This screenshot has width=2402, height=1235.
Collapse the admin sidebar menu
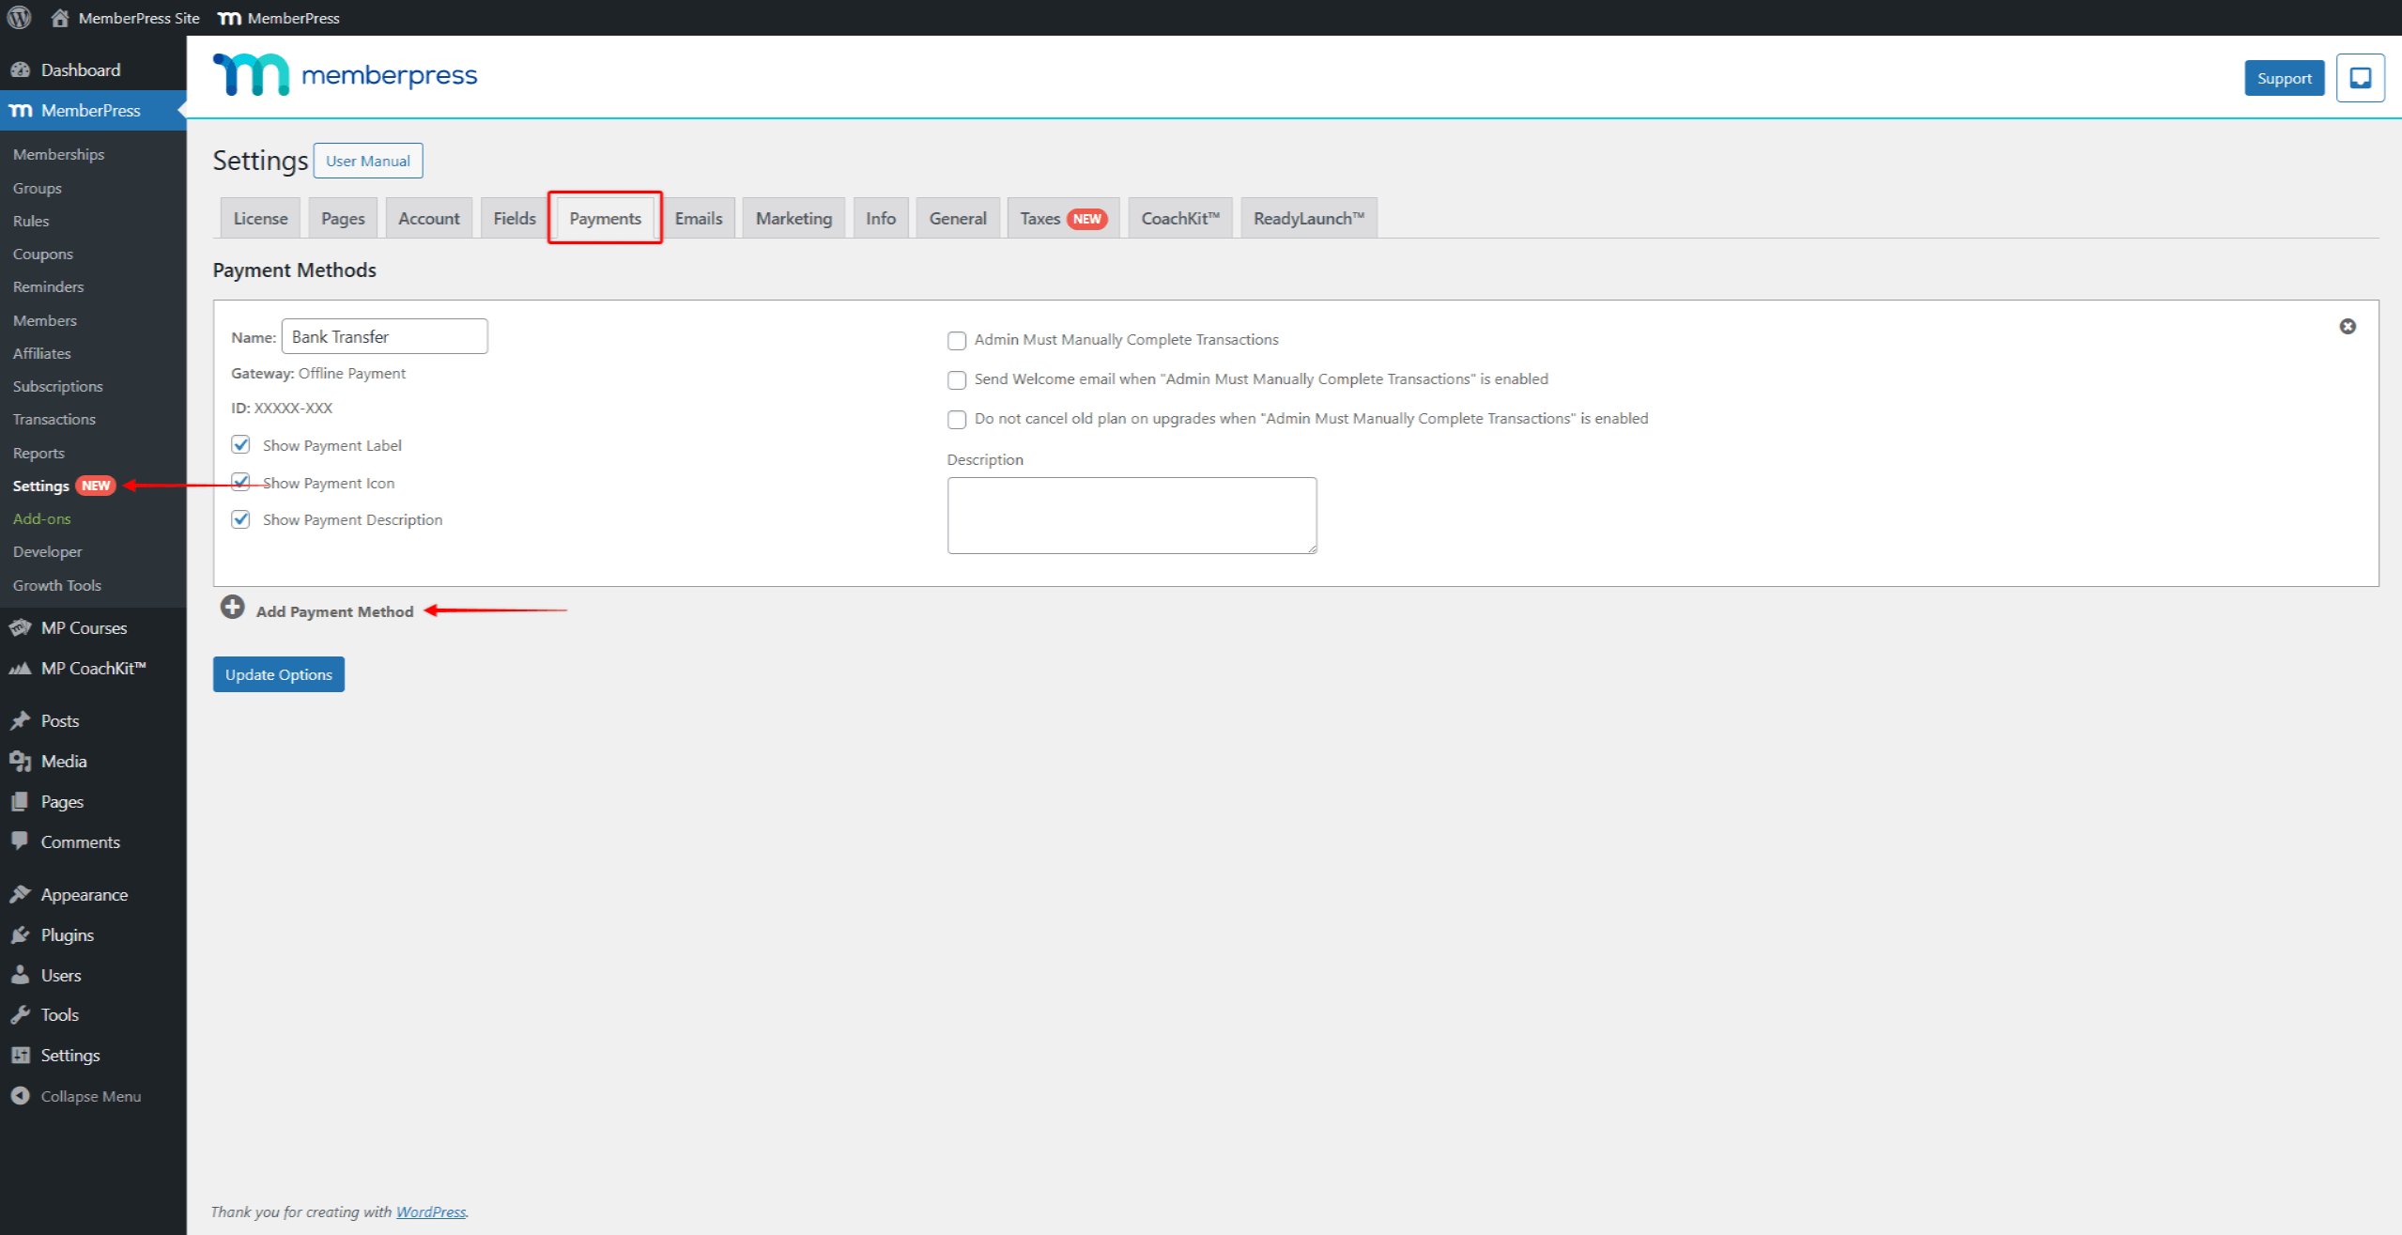[x=90, y=1096]
